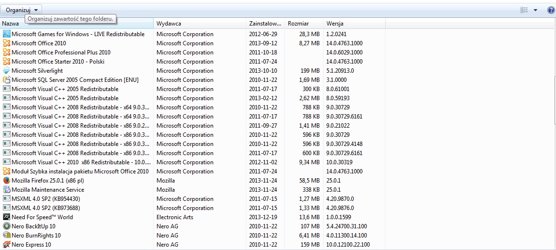The width and height of the screenshot is (556, 250).
Task: Click the '58,5 MB' size value
Action: [x=309, y=180]
